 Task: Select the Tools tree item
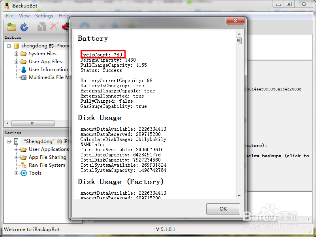pyautogui.click(x=35, y=173)
